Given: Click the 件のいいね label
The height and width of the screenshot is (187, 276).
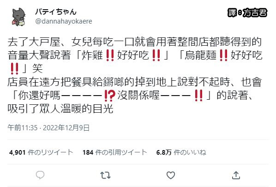Looking at the screenshot, I should click(x=190, y=152).
